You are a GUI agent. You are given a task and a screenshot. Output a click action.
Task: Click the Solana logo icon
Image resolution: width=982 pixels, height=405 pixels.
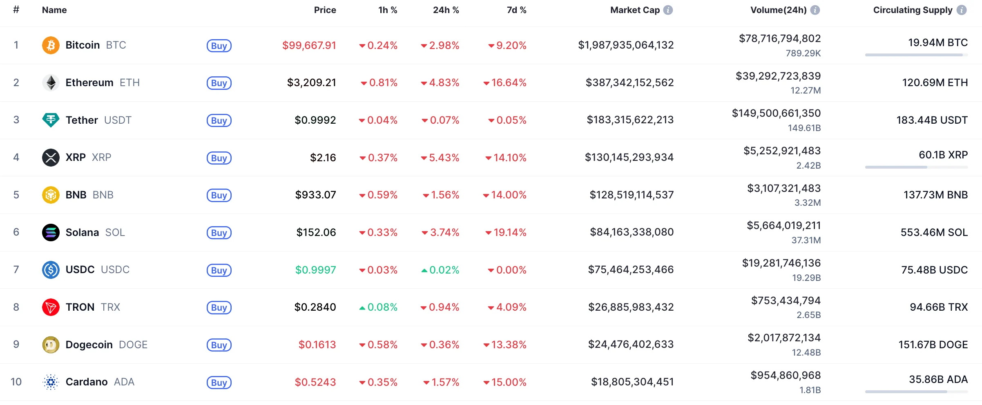point(51,232)
